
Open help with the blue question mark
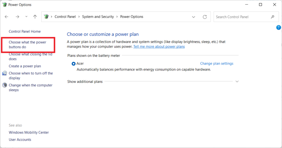(x=278, y=27)
